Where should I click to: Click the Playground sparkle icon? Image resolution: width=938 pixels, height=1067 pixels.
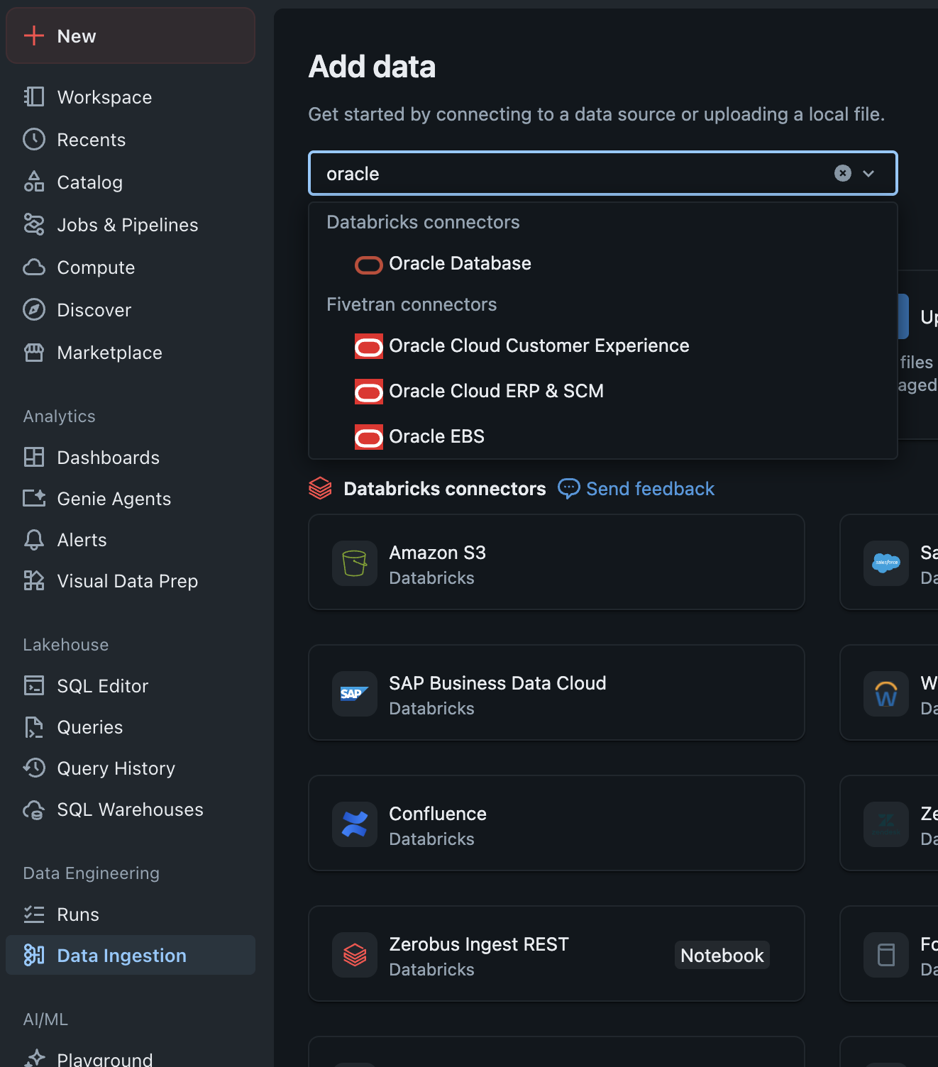pyautogui.click(x=34, y=1058)
